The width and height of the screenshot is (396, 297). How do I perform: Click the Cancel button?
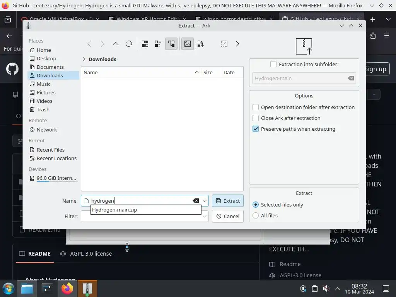point(228,216)
